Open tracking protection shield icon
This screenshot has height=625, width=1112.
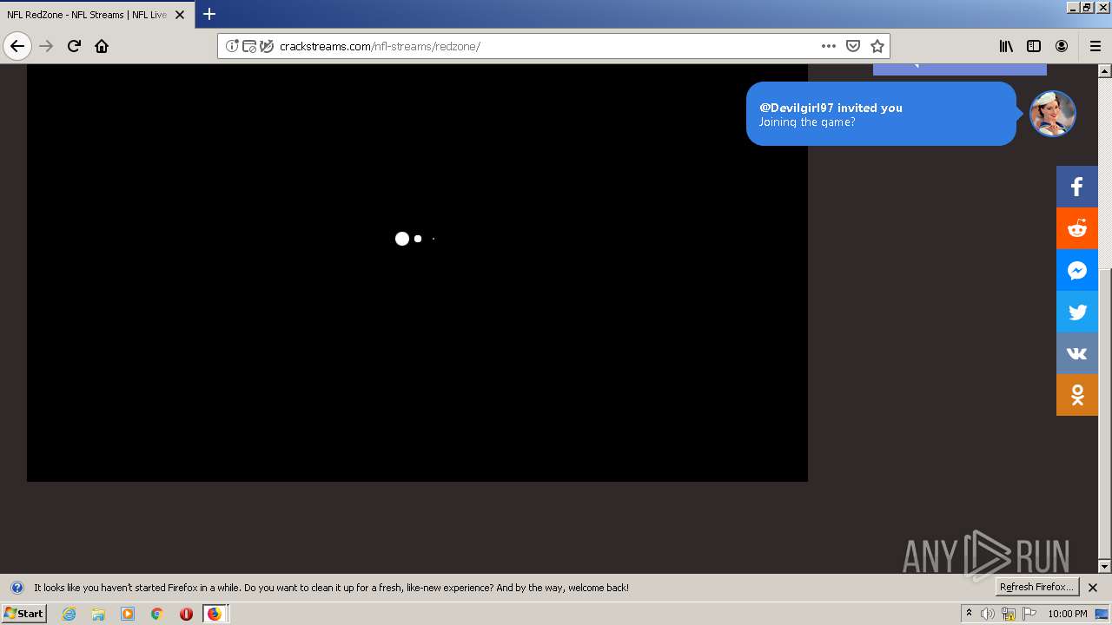266,46
